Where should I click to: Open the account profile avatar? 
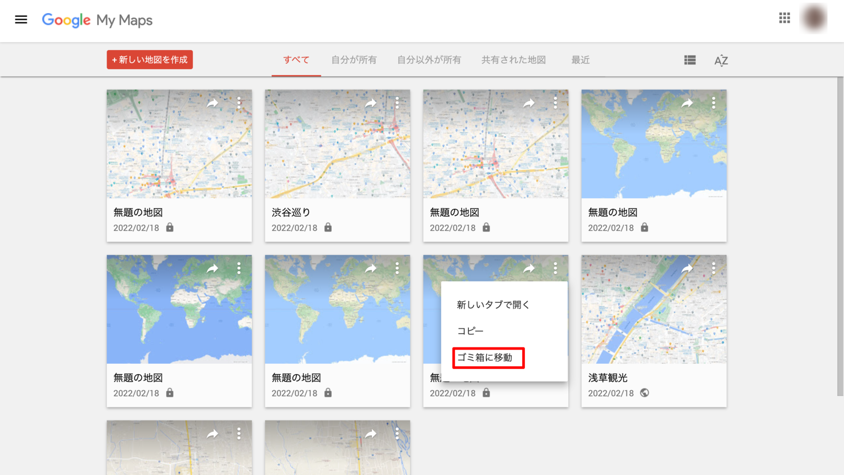[x=814, y=18]
